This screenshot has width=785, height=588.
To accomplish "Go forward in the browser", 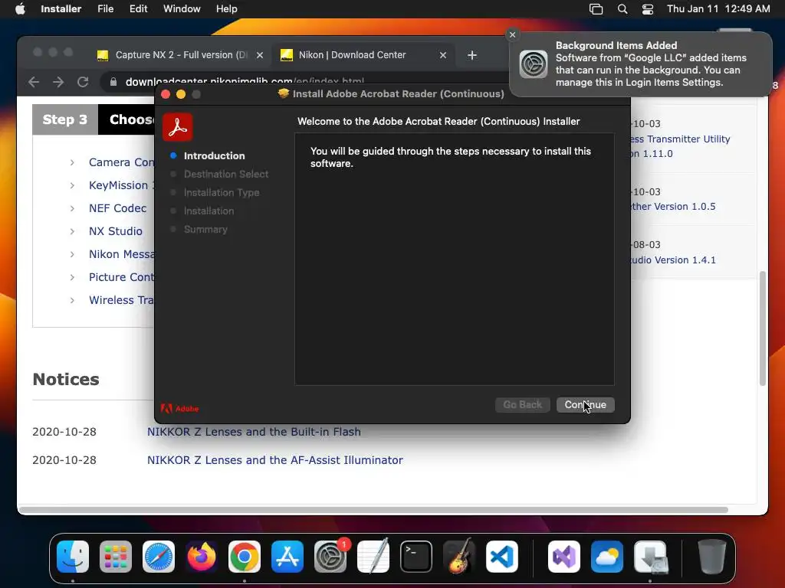I will [x=58, y=82].
